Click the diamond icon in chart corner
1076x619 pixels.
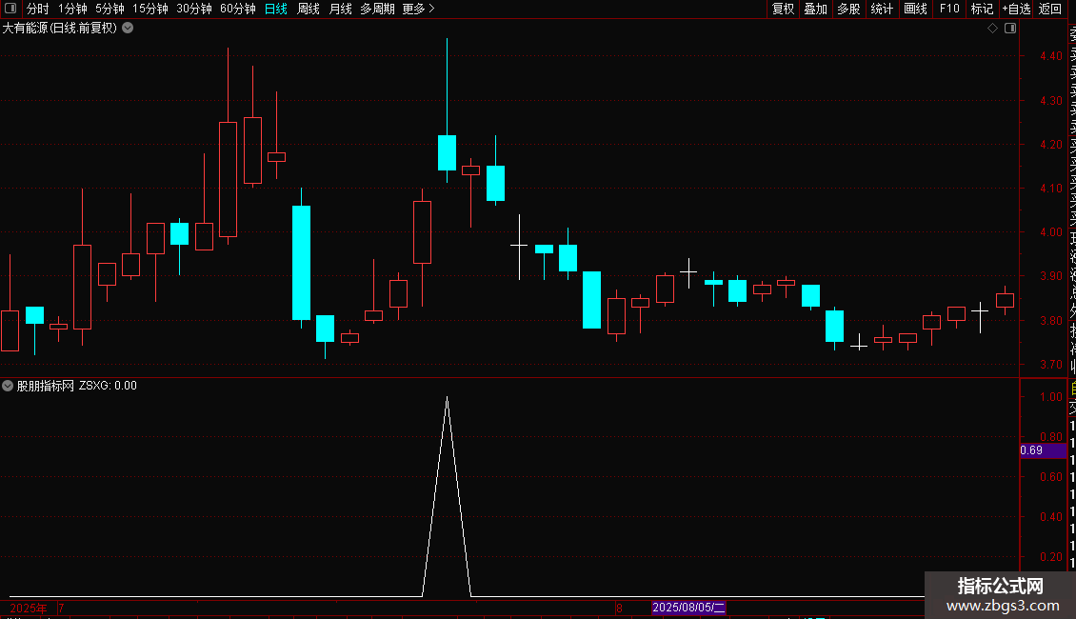pyautogui.click(x=992, y=29)
